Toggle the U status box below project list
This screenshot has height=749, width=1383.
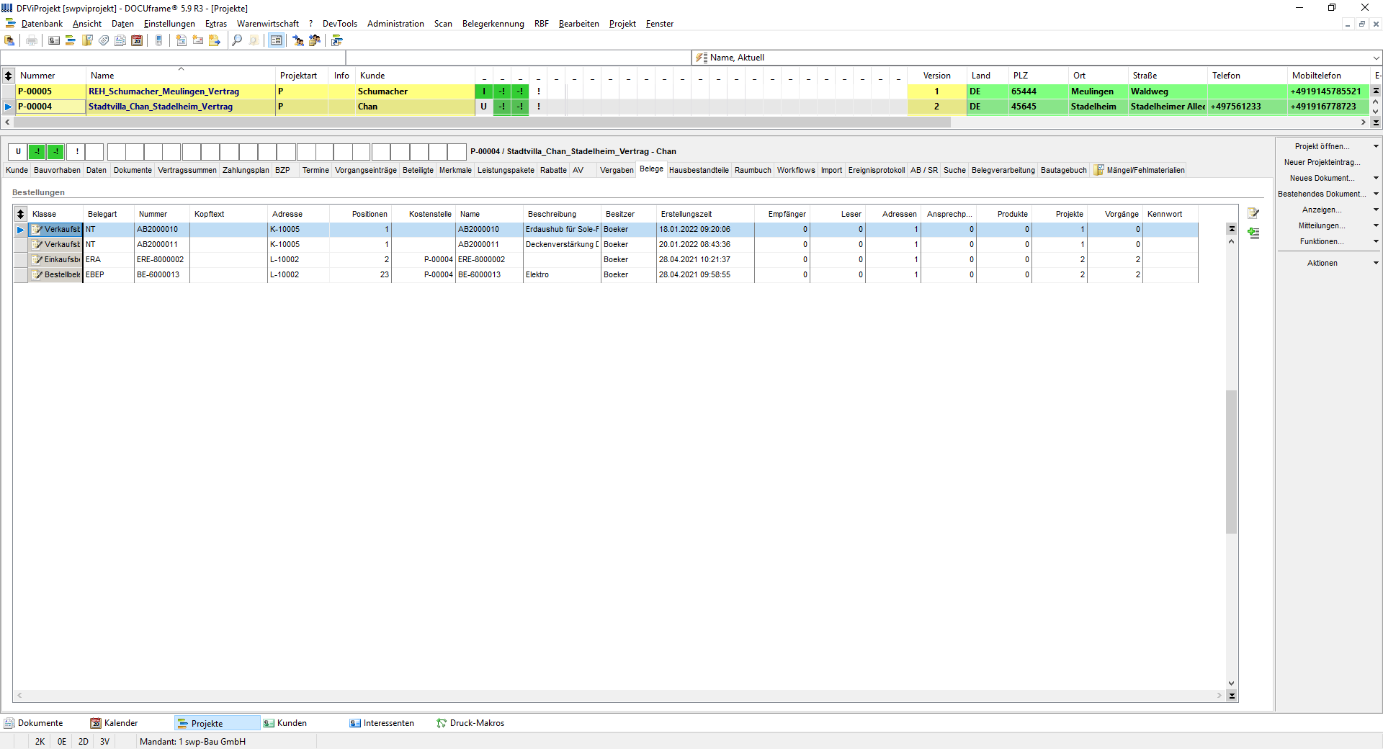(18, 151)
